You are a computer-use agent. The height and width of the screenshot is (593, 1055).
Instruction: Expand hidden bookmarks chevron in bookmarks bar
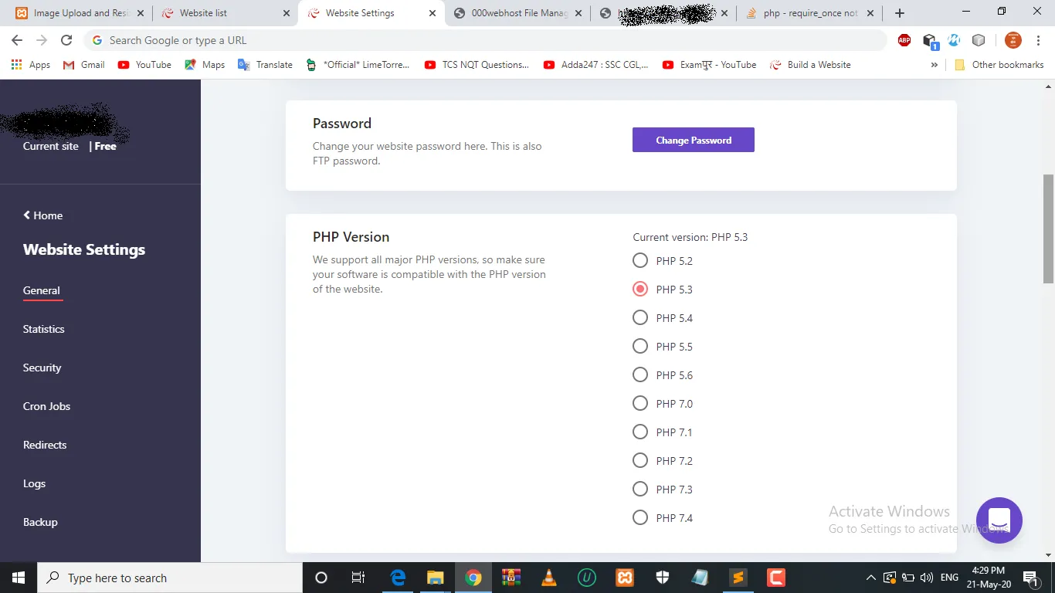click(935, 65)
